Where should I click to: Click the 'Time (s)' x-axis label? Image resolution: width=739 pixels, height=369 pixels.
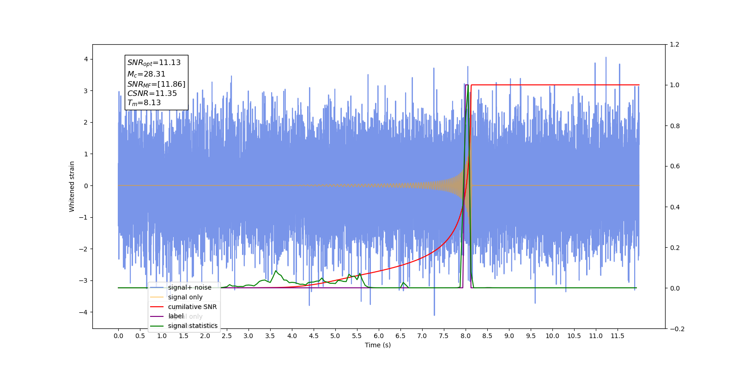(378, 345)
